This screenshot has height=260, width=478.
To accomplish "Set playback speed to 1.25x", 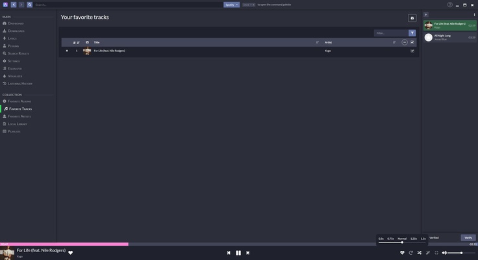I will coord(414,239).
